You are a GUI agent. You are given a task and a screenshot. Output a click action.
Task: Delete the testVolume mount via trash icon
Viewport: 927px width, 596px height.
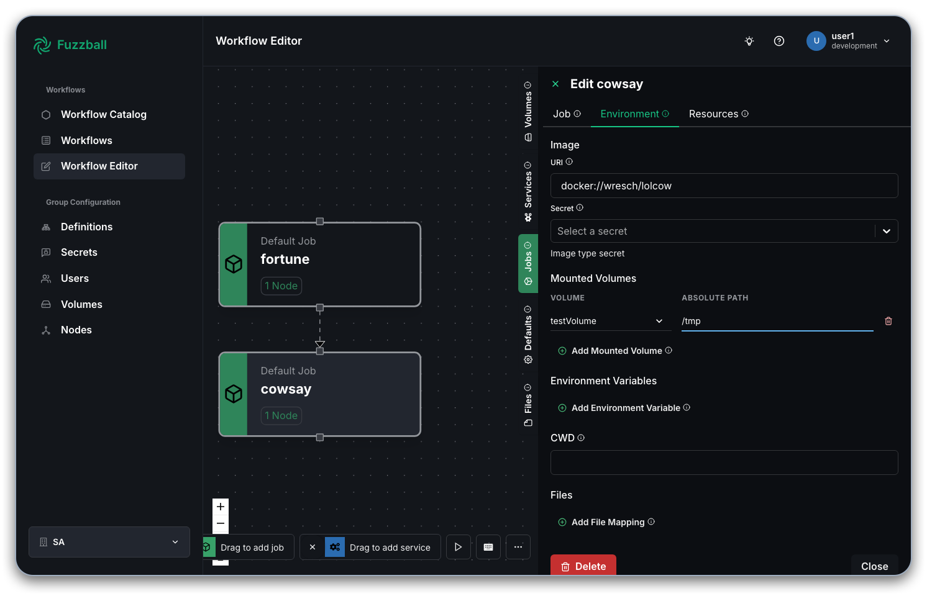(888, 321)
